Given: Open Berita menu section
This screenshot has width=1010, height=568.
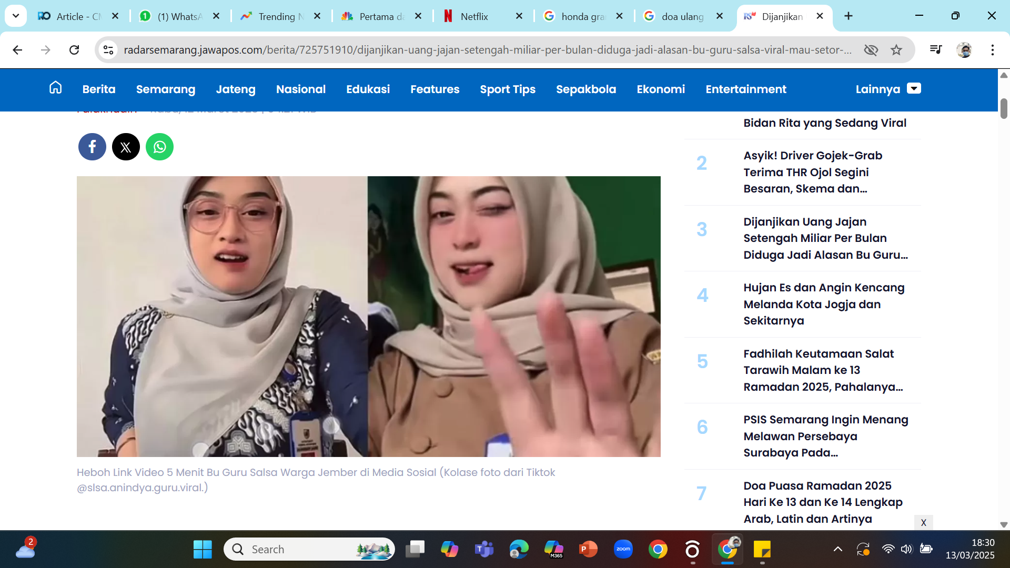Looking at the screenshot, I should click(99, 89).
